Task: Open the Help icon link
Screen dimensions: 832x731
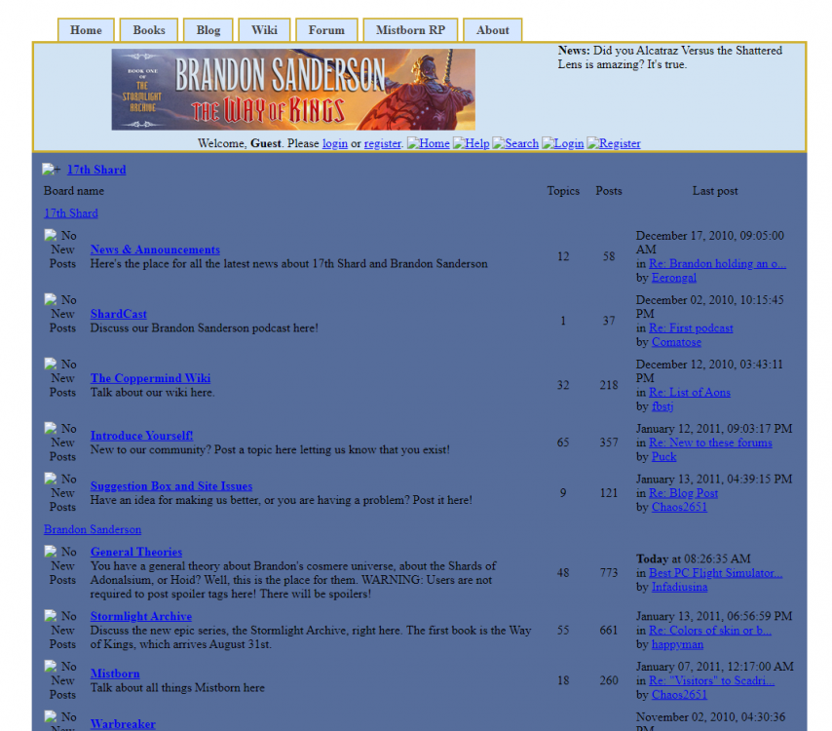Action: pos(472,143)
